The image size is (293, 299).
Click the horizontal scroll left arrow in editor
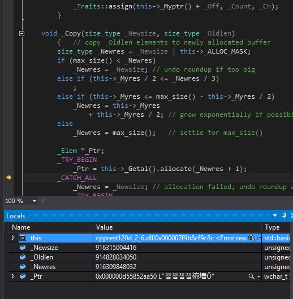click(x=43, y=201)
